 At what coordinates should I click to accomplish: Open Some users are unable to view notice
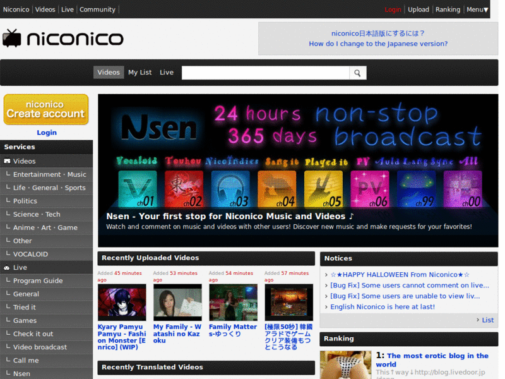405,296
